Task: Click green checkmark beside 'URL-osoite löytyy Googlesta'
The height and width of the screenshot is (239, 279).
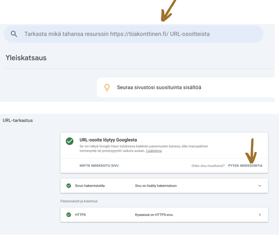Action: coord(69,141)
